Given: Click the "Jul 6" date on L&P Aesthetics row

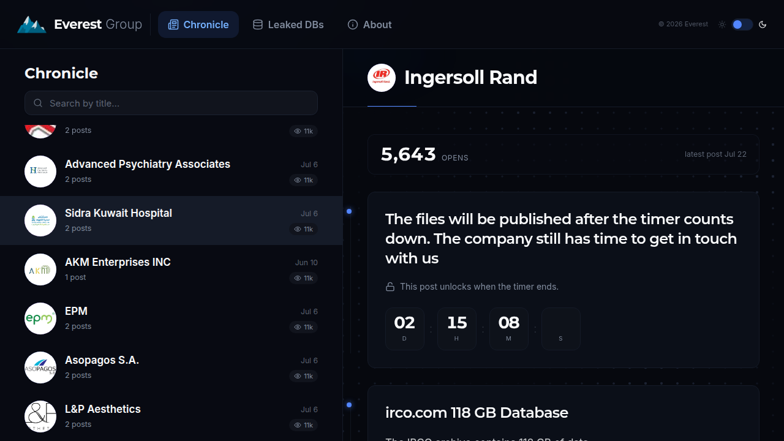Looking at the screenshot, I should (x=309, y=410).
